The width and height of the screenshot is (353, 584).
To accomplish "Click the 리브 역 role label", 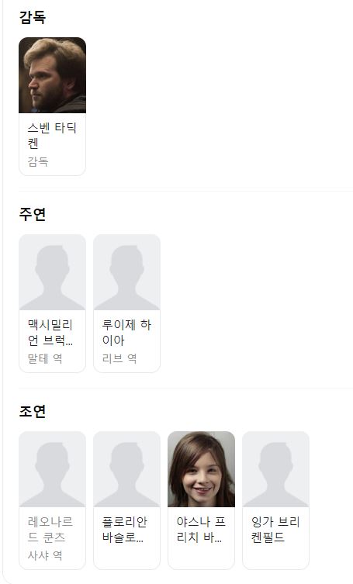I will [x=119, y=358].
